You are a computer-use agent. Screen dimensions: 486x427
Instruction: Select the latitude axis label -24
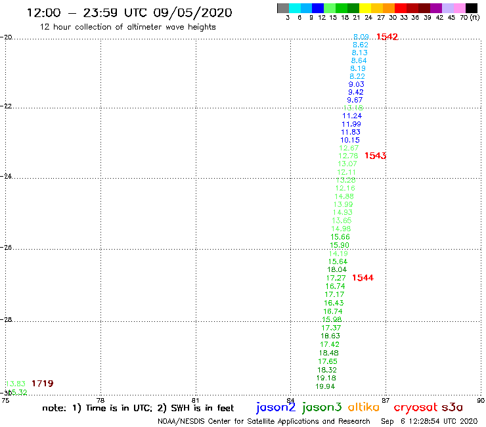click(x=6, y=176)
